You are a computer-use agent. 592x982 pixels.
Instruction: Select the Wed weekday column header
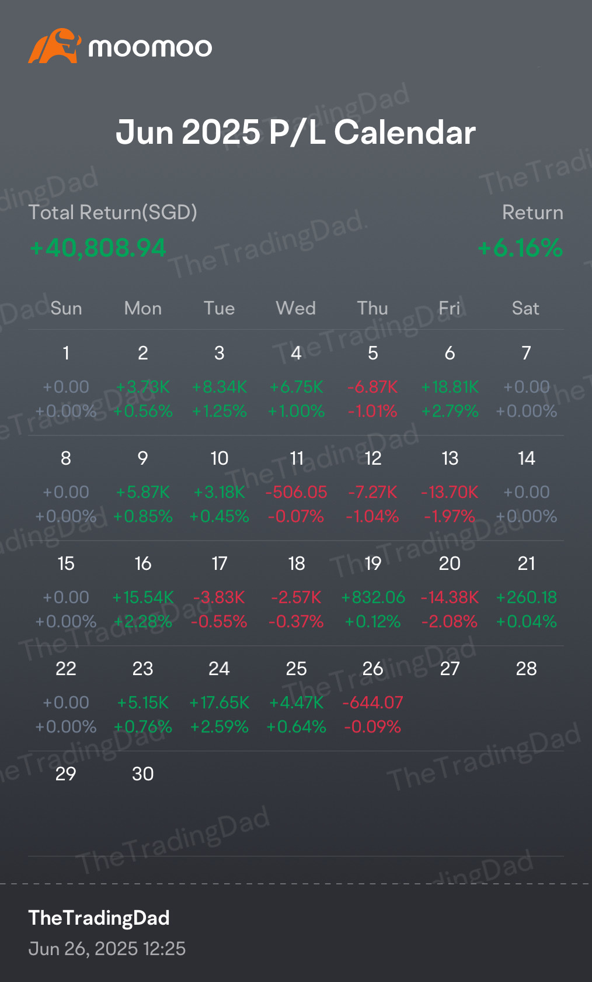(x=296, y=308)
